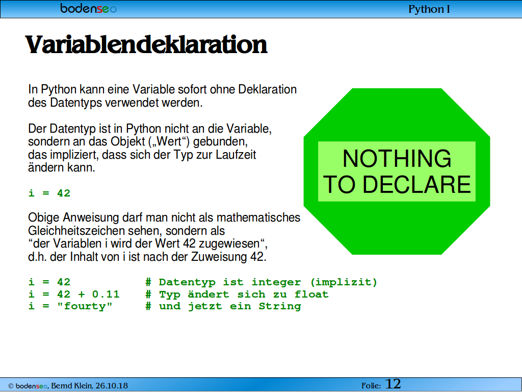522x392 pixels.
Task: Click the sentence 'In Python kann eine Variable sofort ohne Deklaration'
Action: tap(163, 89)
